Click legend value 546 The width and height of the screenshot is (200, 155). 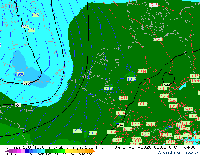tap(57, 154)
